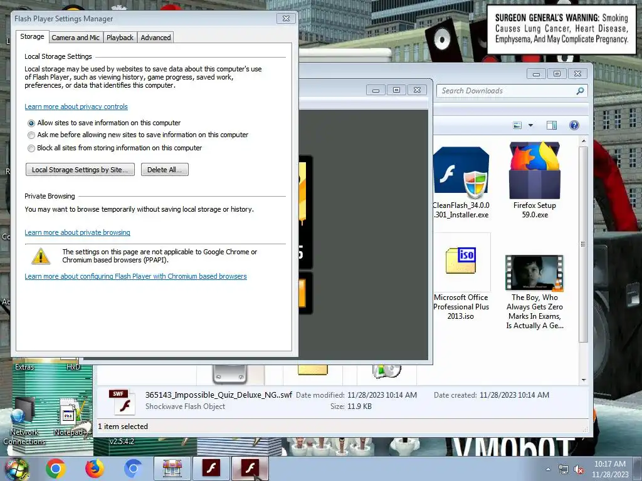Switch to the Playback tab
The width and height of the screenshot is (642, 481).
[120, 38]
